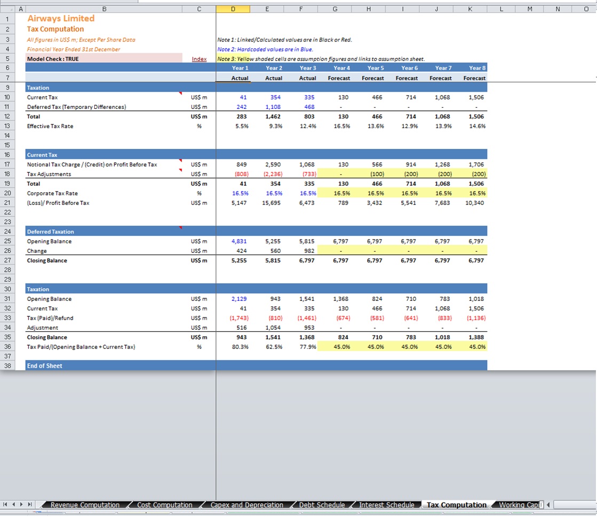Select row 12 header
597x517 pixels.
click(7, 116)
